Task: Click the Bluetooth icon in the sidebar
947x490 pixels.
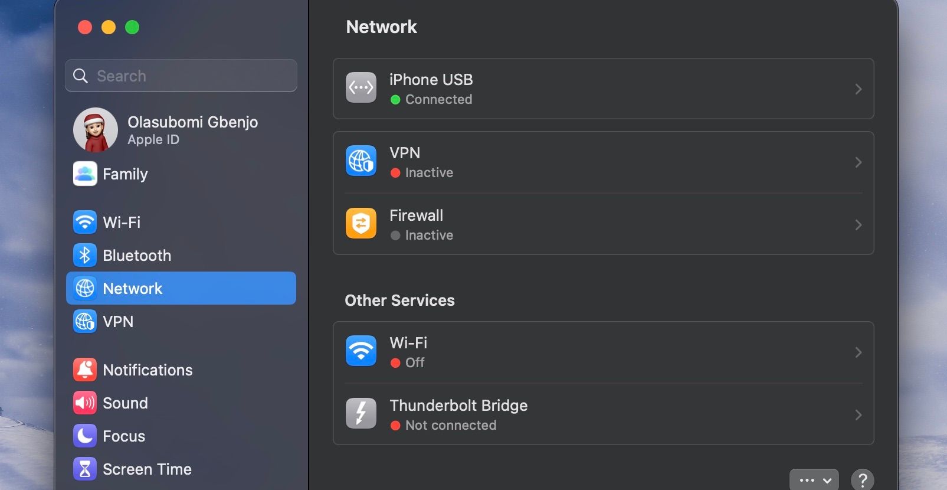Action: tap(85, 255)
